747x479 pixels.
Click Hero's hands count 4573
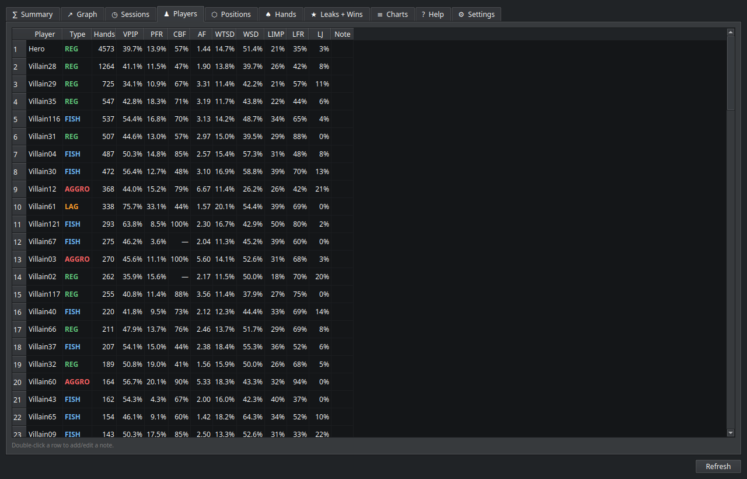[106, 49]
